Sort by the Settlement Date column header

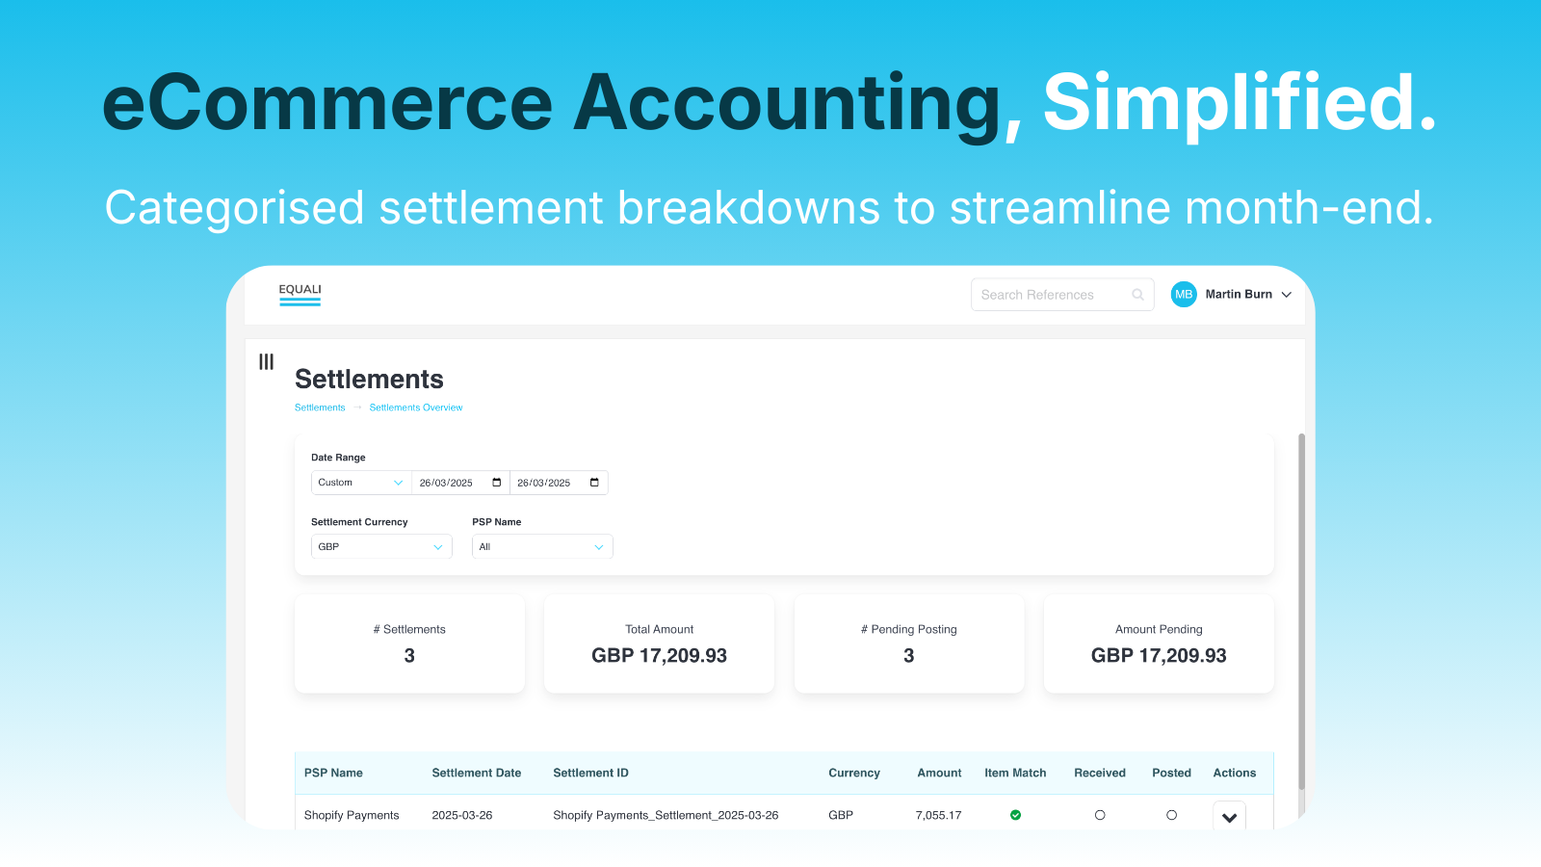pos(477,773)
